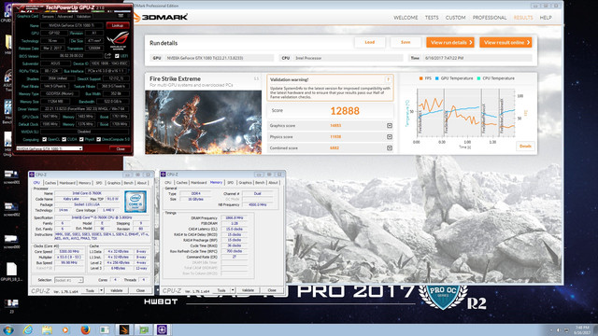The height and width of the screenshot is (336, 598).
Task: Open the TESTS section in 3DMark
Action: 432,18
